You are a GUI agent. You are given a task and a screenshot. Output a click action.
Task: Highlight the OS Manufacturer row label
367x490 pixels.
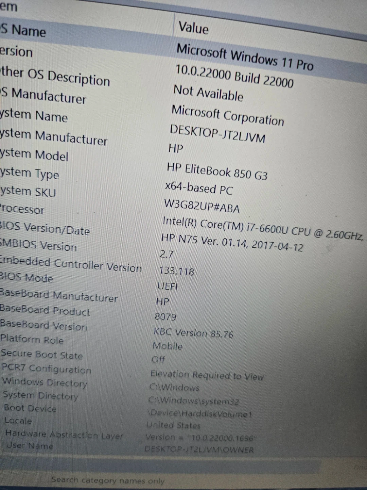point(45,96)
